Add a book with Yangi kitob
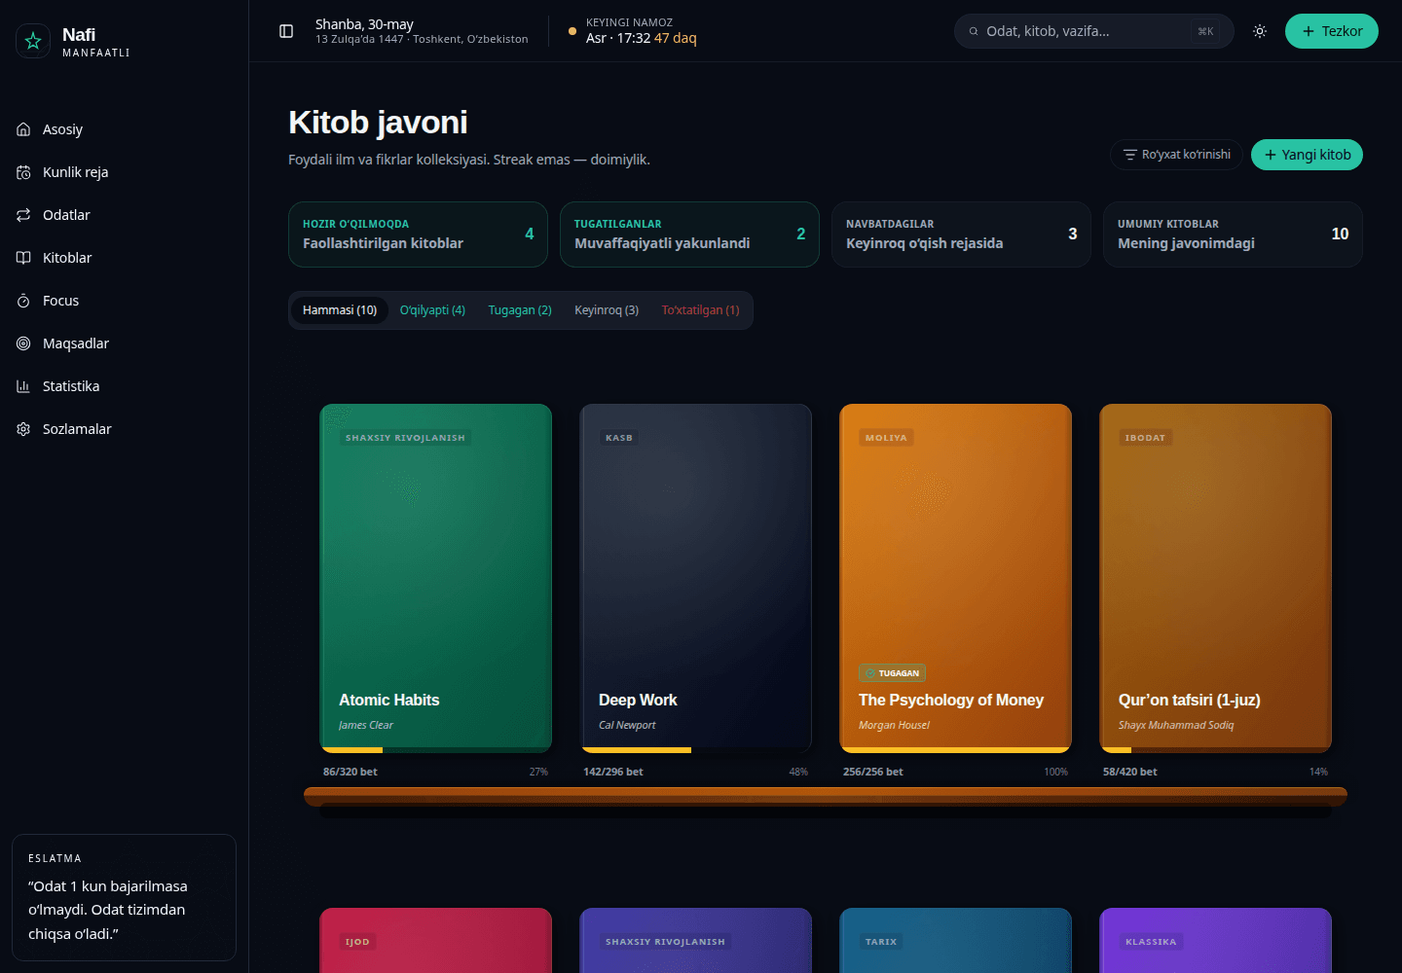The height and width of the screenshot is (973, 1402). click(1307, 155)
